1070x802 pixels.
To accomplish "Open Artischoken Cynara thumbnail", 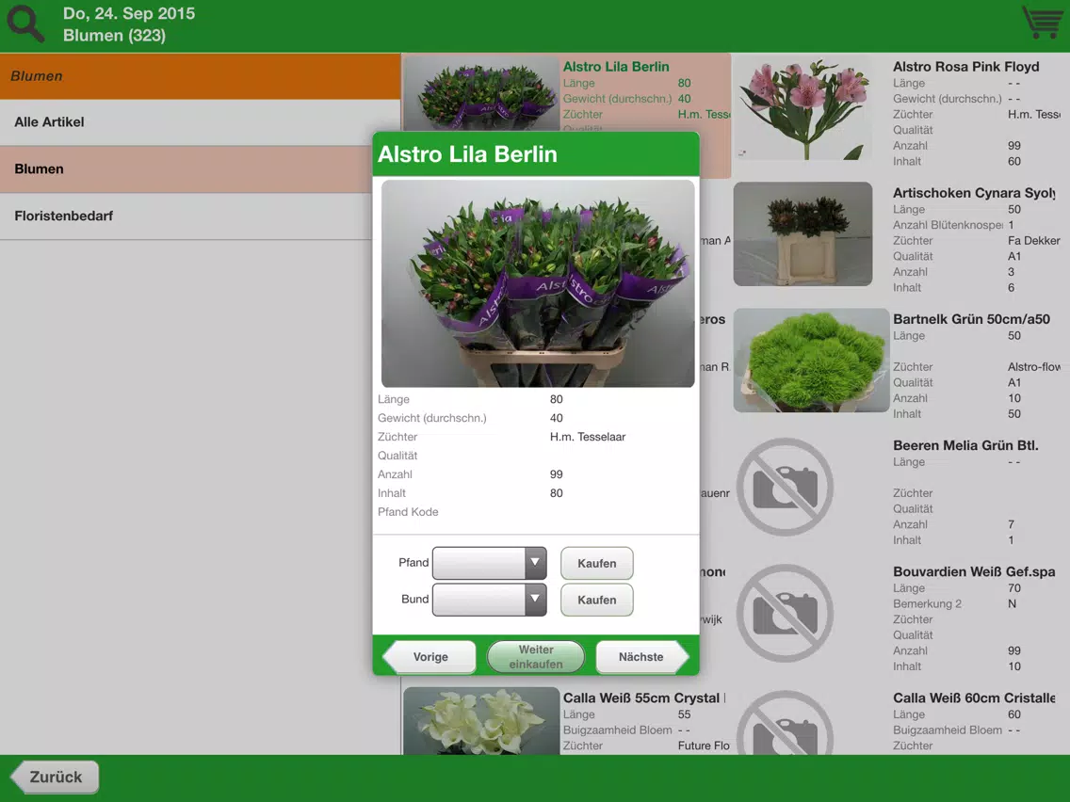I will pyautogui.click(x=803, y=233).
